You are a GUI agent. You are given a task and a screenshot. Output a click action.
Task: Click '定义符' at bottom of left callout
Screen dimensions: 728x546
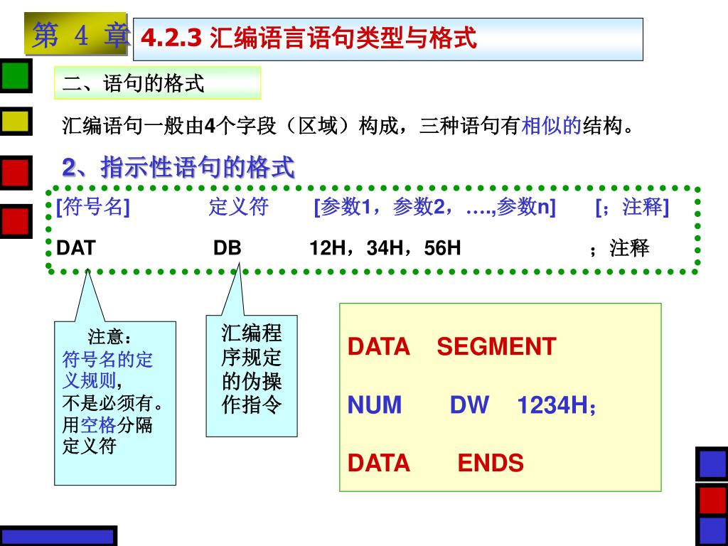coord(89,446)
